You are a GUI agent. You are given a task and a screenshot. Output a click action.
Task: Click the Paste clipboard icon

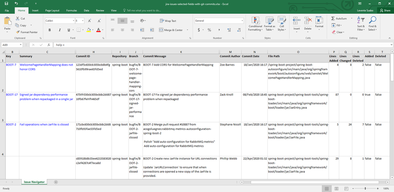(x=7, y=21)
